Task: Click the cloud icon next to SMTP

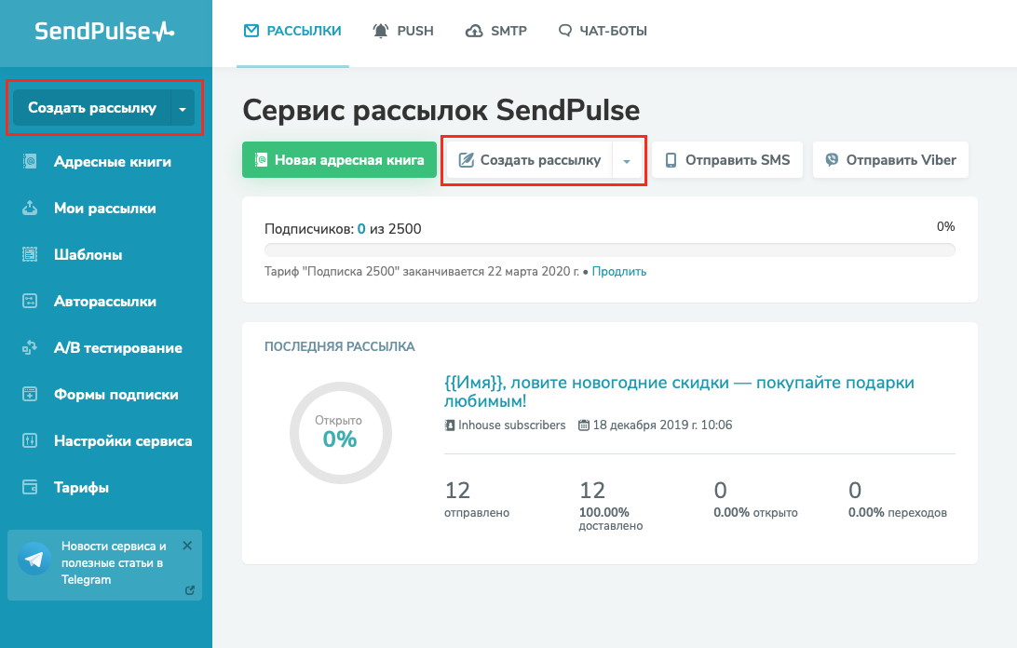Action: point(474,31)
